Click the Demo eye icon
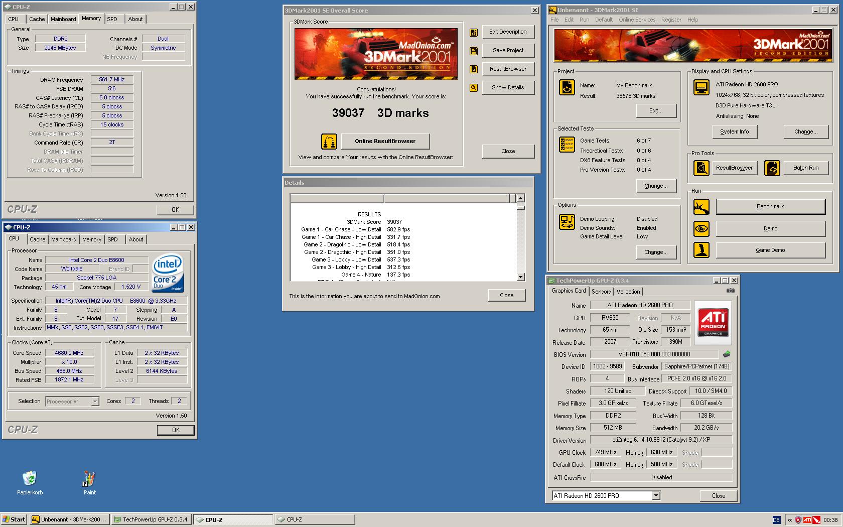The image size is (843, 527). click(701, 229)
